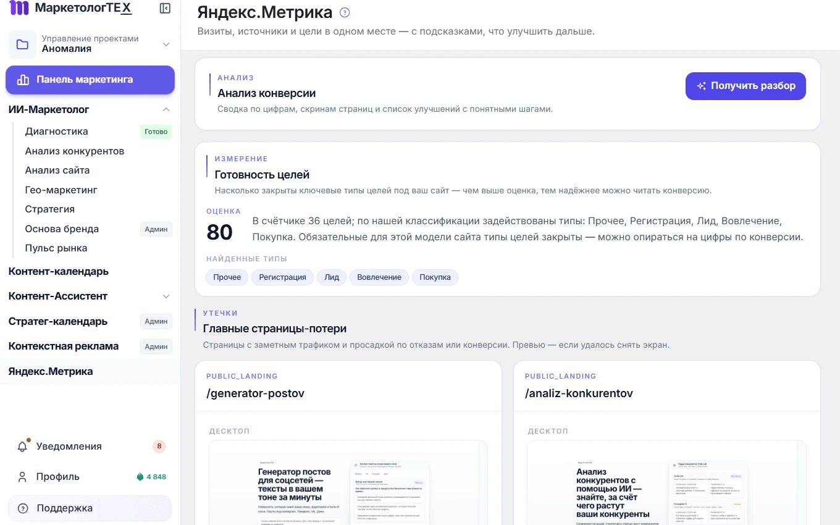Open Анализ конкурентов menu item
This screenshot has width=840, height=525.
coord(75,151)
